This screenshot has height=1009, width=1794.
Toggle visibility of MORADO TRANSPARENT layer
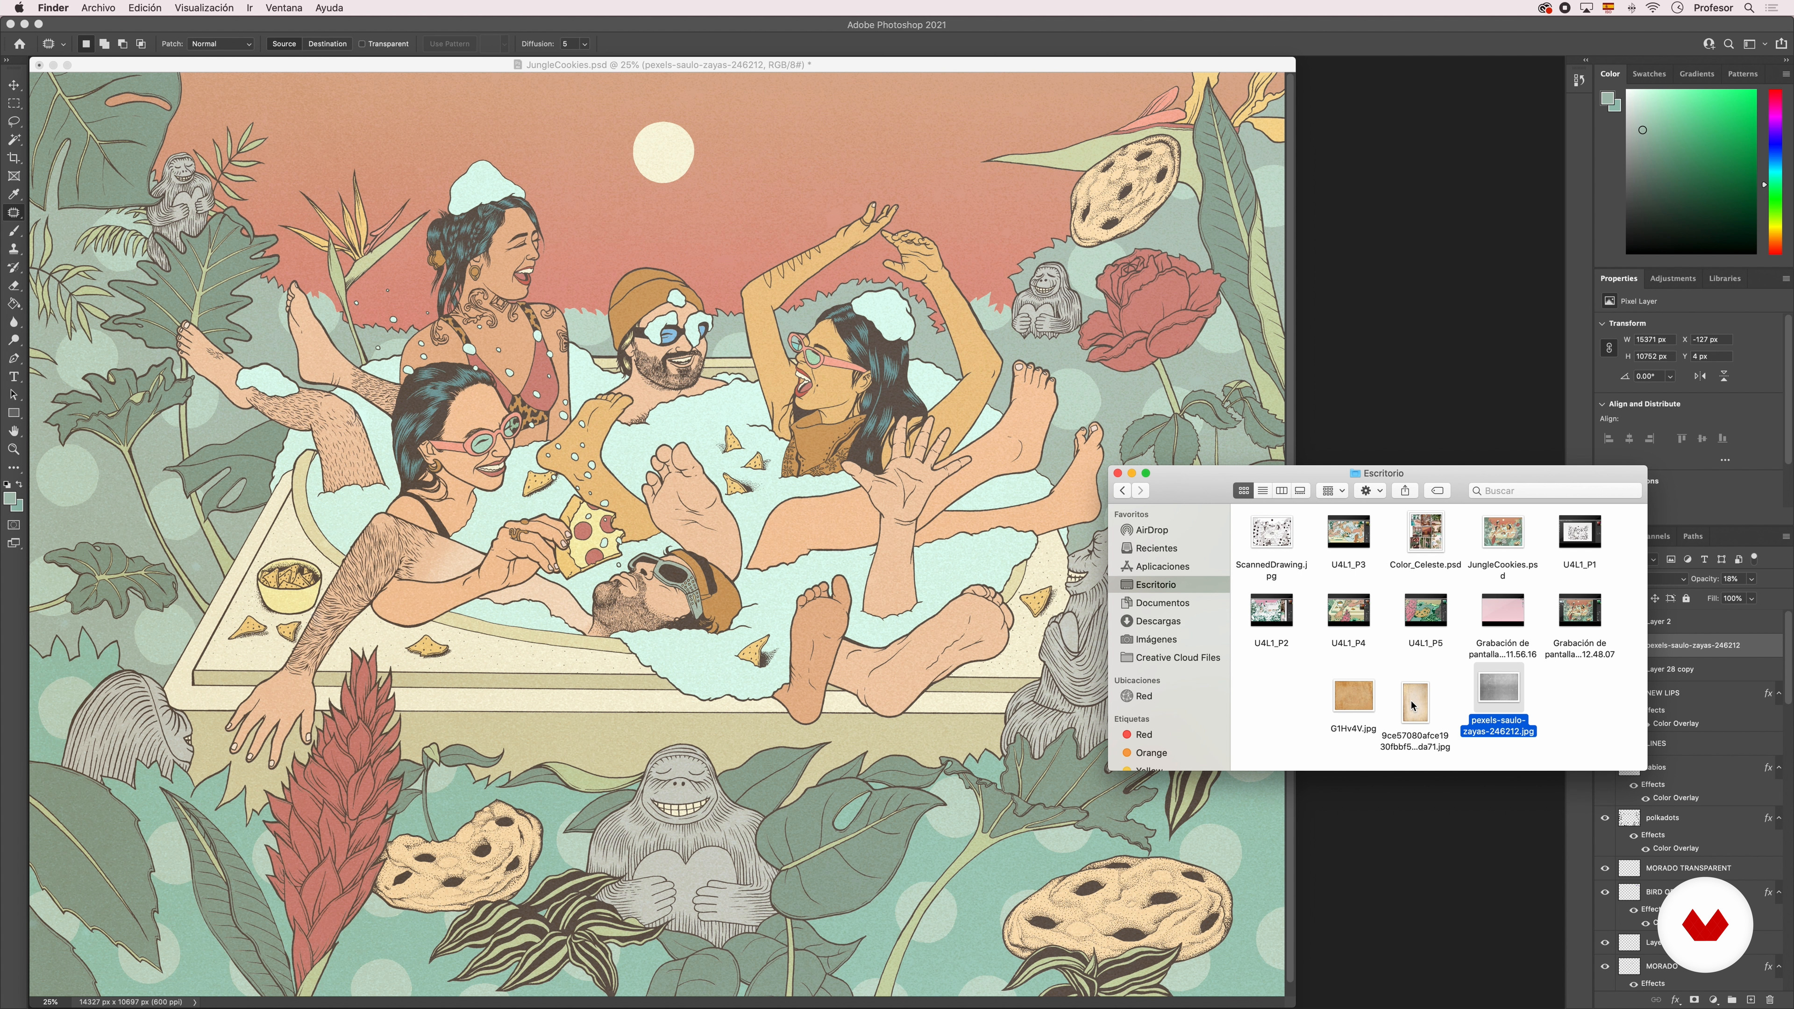click(x=1605, y=868)
